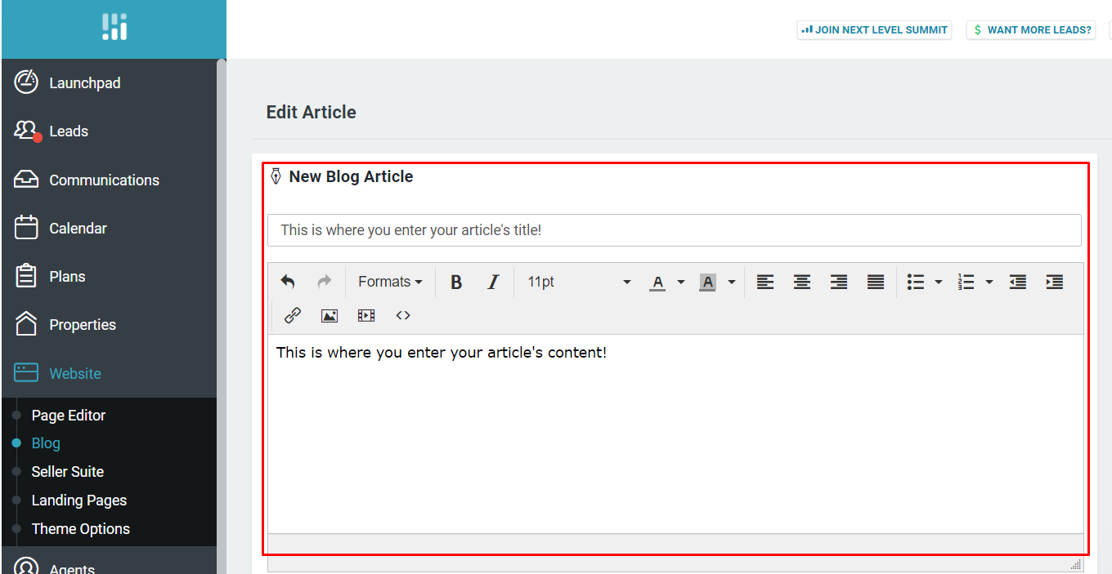The height and width of the screenshot is (574, 1112).
Task: Apply the text color A icon
Action: coord(657,283)
